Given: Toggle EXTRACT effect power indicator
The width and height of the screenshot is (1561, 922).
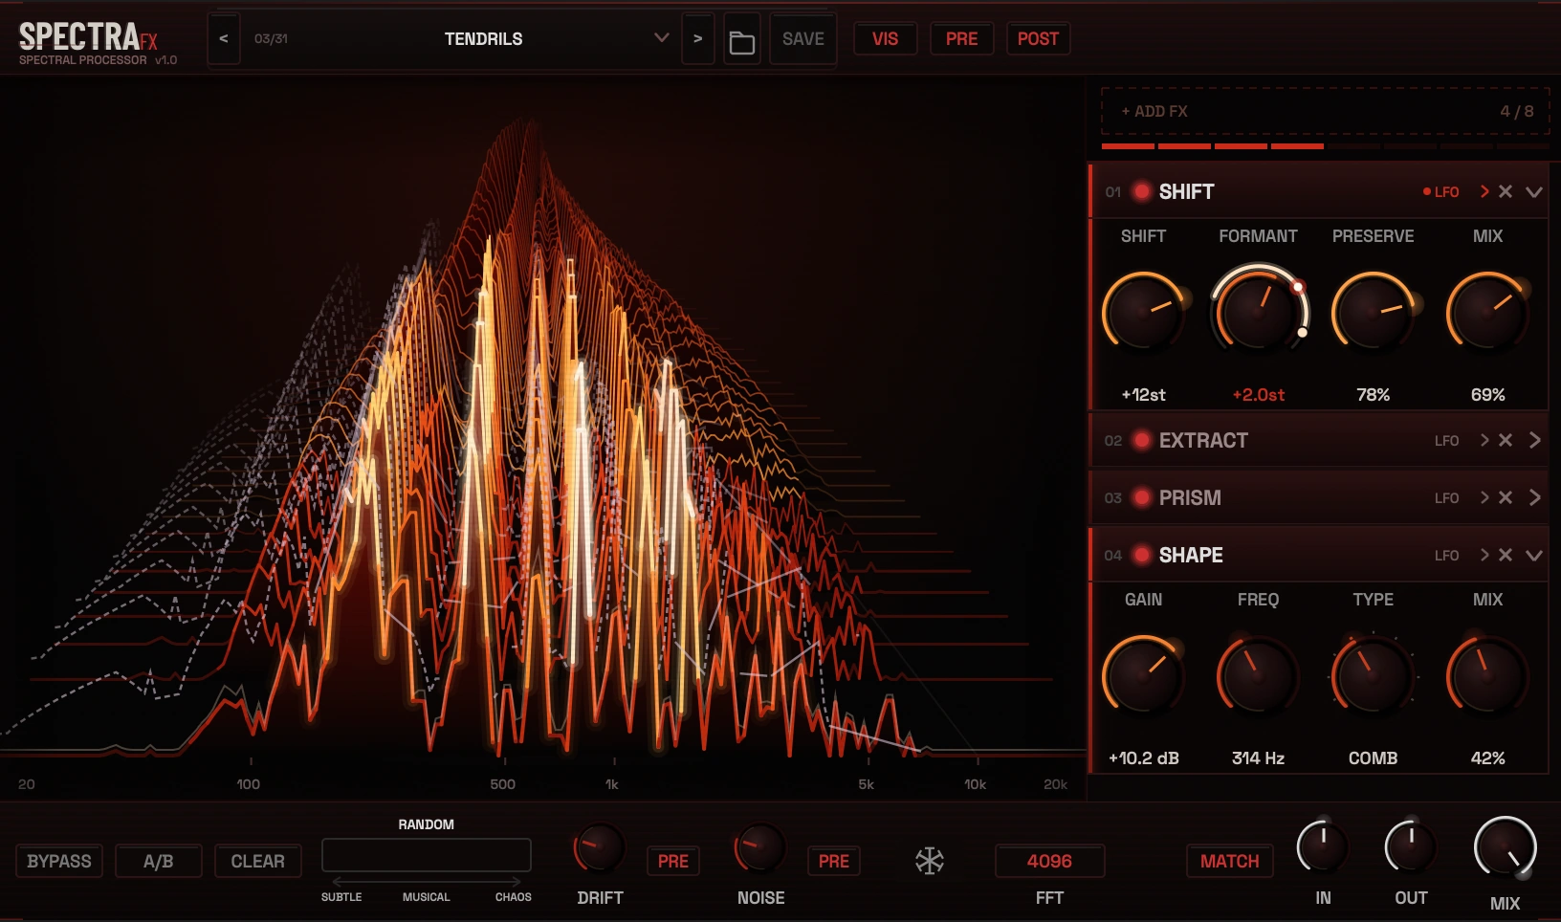Looking at the screenshot, I should pyautogui.click(x=1141, y=440).
